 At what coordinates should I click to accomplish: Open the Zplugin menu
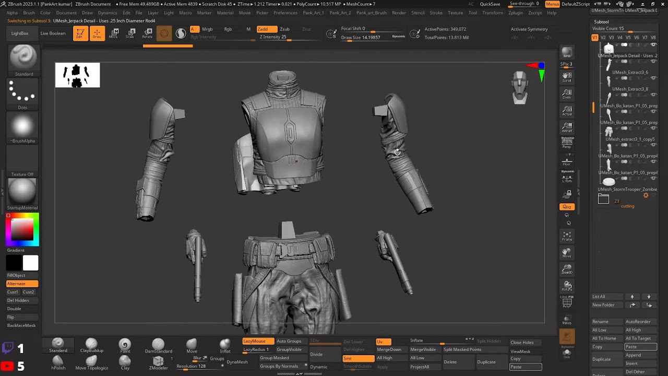[x=516, y=13]
